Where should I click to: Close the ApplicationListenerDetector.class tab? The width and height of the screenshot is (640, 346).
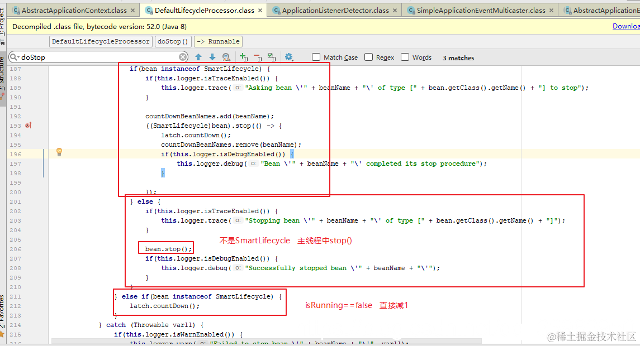click(x=395, y=10)
